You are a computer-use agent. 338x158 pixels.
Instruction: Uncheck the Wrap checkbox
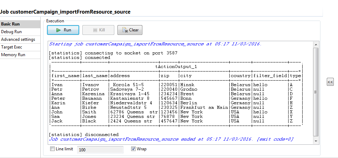point(133,149)
